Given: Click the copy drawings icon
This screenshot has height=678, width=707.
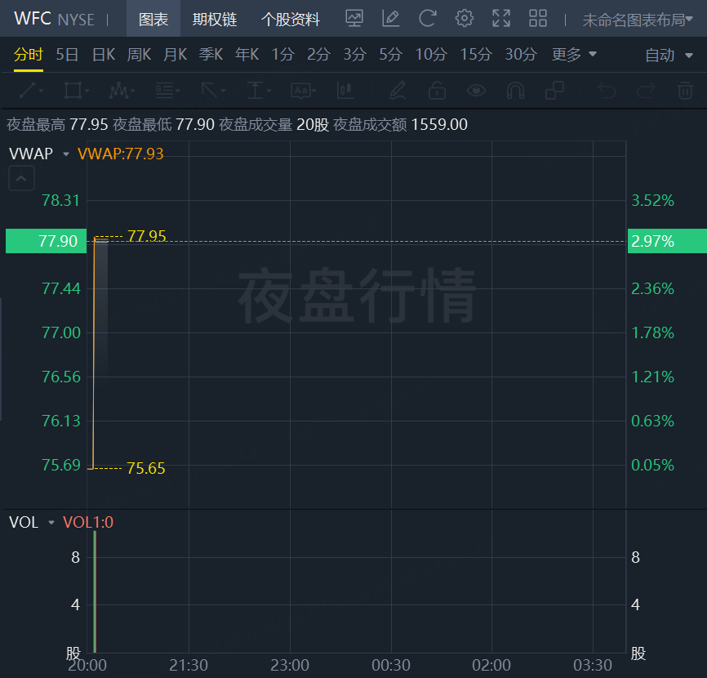Looking at the screenshot, I should point(554,90).
